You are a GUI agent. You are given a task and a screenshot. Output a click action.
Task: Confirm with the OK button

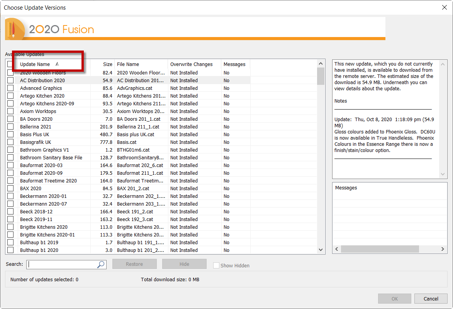coord(395,299)
